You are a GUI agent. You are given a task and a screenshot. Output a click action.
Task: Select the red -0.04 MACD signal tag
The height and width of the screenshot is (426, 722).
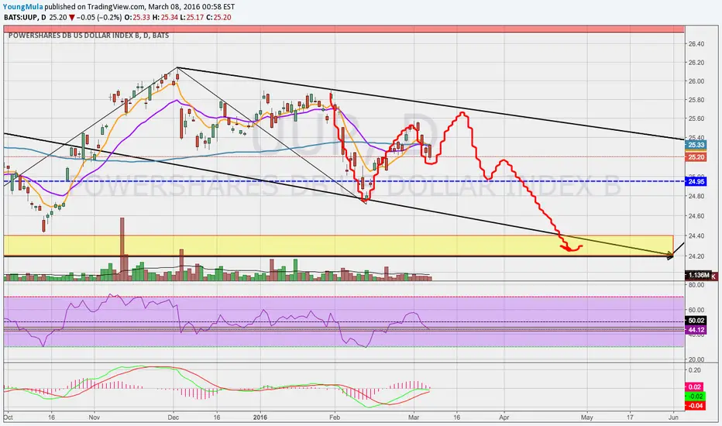click(x=696, y=406)
